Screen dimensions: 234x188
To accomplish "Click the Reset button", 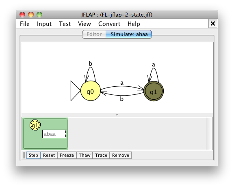I will 49,155.
